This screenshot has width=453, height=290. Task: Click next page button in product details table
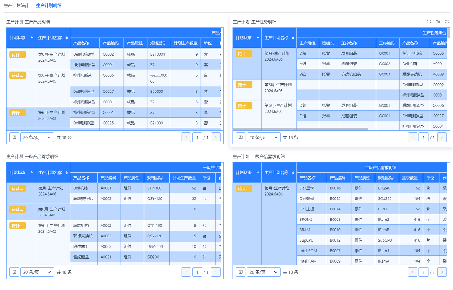click(x=216, y=137)
